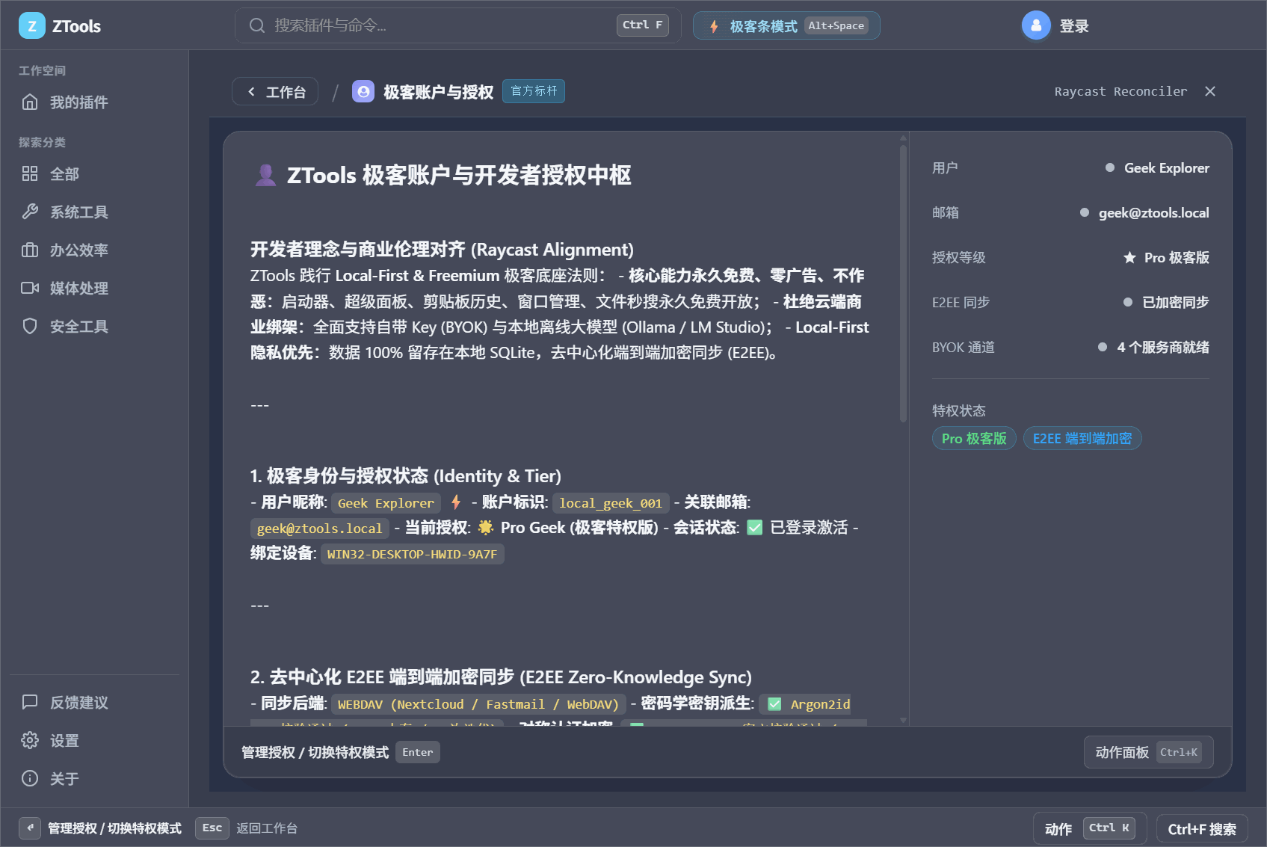Screen dimensions: 1267x847
Task: Close the Raycast Reconciler panel
Action: click(1210, 91)
